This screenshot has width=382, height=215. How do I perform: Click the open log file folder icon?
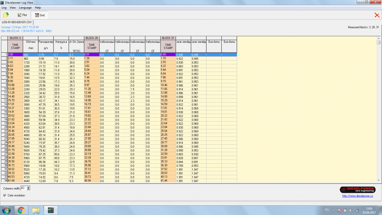tap(6, 15)
